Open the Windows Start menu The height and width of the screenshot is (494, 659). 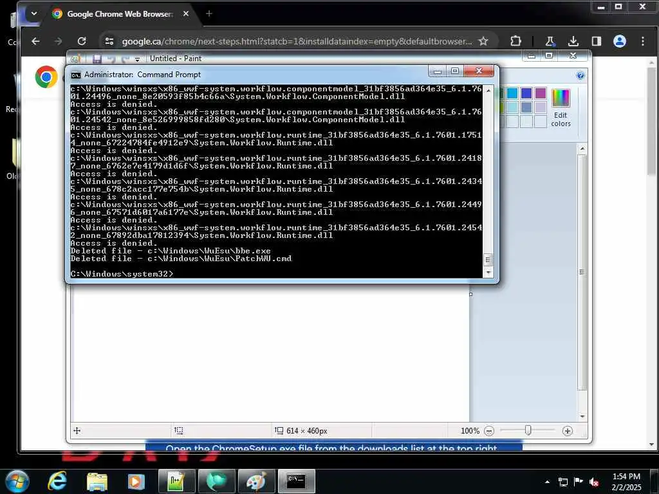tap(17, 481)
